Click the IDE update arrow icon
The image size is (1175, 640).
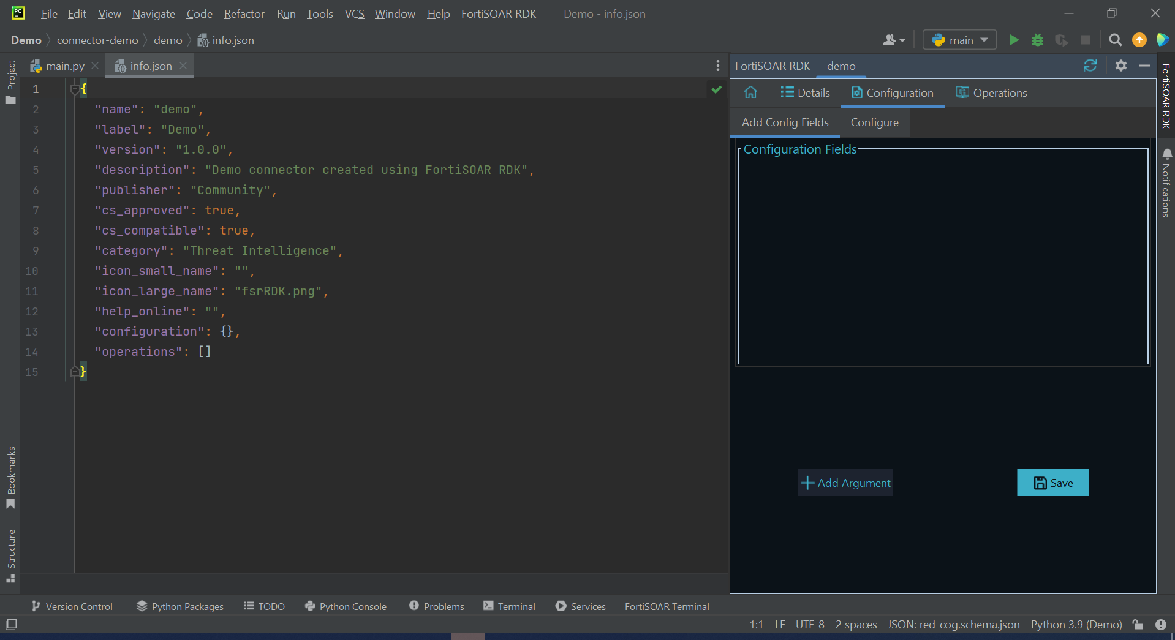(x=1139, y=40)
